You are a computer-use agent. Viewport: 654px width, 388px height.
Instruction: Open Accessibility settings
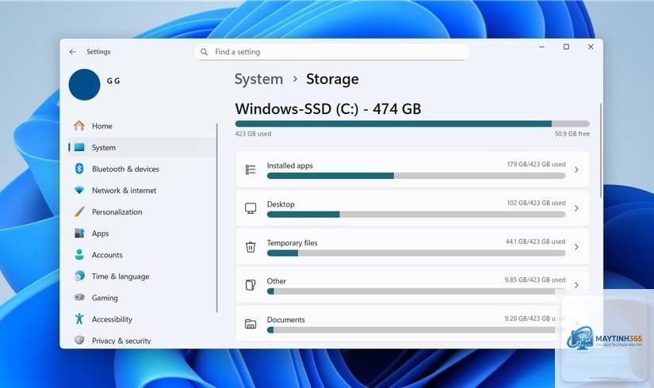142,319
